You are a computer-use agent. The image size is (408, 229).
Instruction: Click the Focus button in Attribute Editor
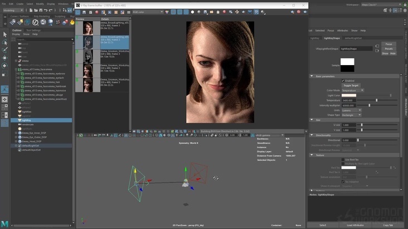tap(388, 44)
